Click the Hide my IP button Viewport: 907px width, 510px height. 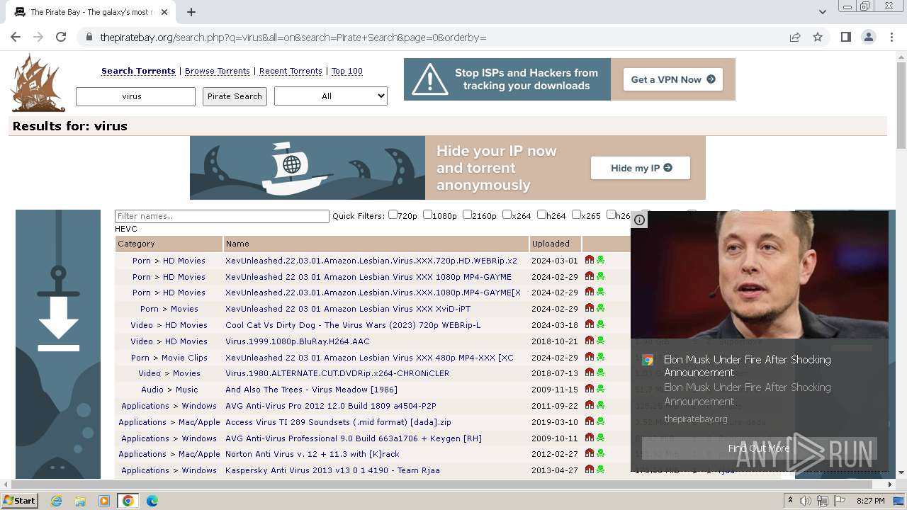tap(641, 168)
